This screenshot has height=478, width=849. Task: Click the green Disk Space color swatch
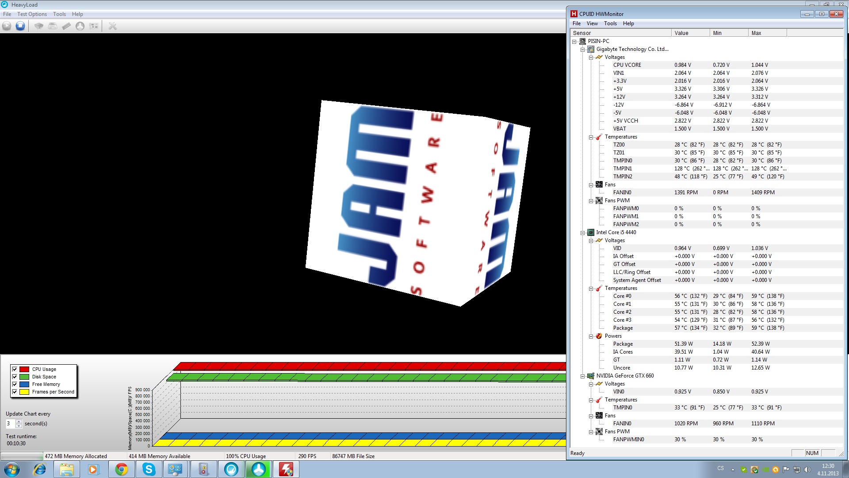click(x=24, y=377)
